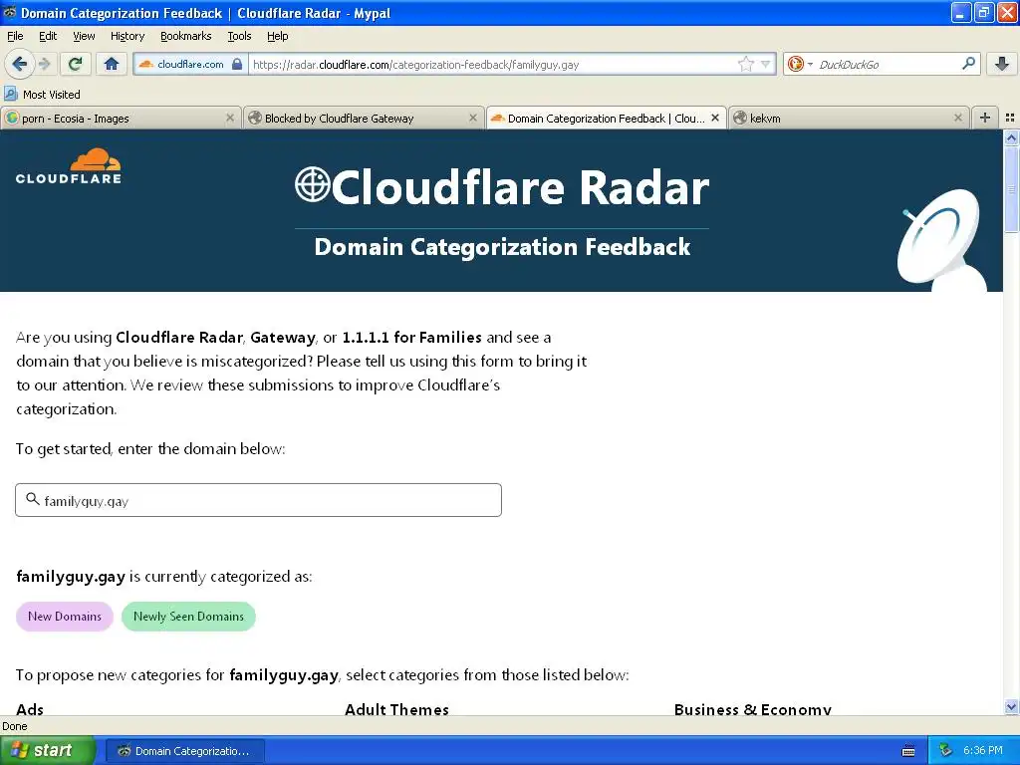Click the address bar URL text
The image size is (1020, 765).
click(415, 65)
